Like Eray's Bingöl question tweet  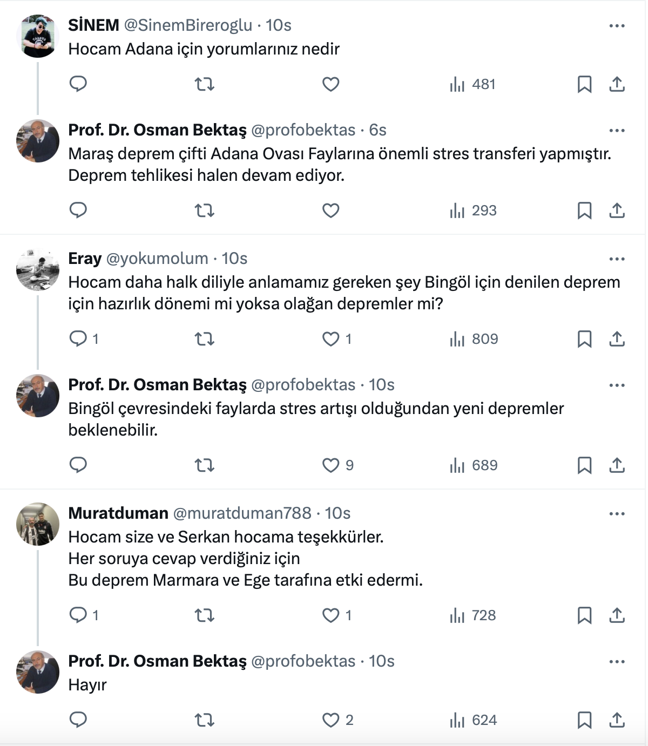330,339
